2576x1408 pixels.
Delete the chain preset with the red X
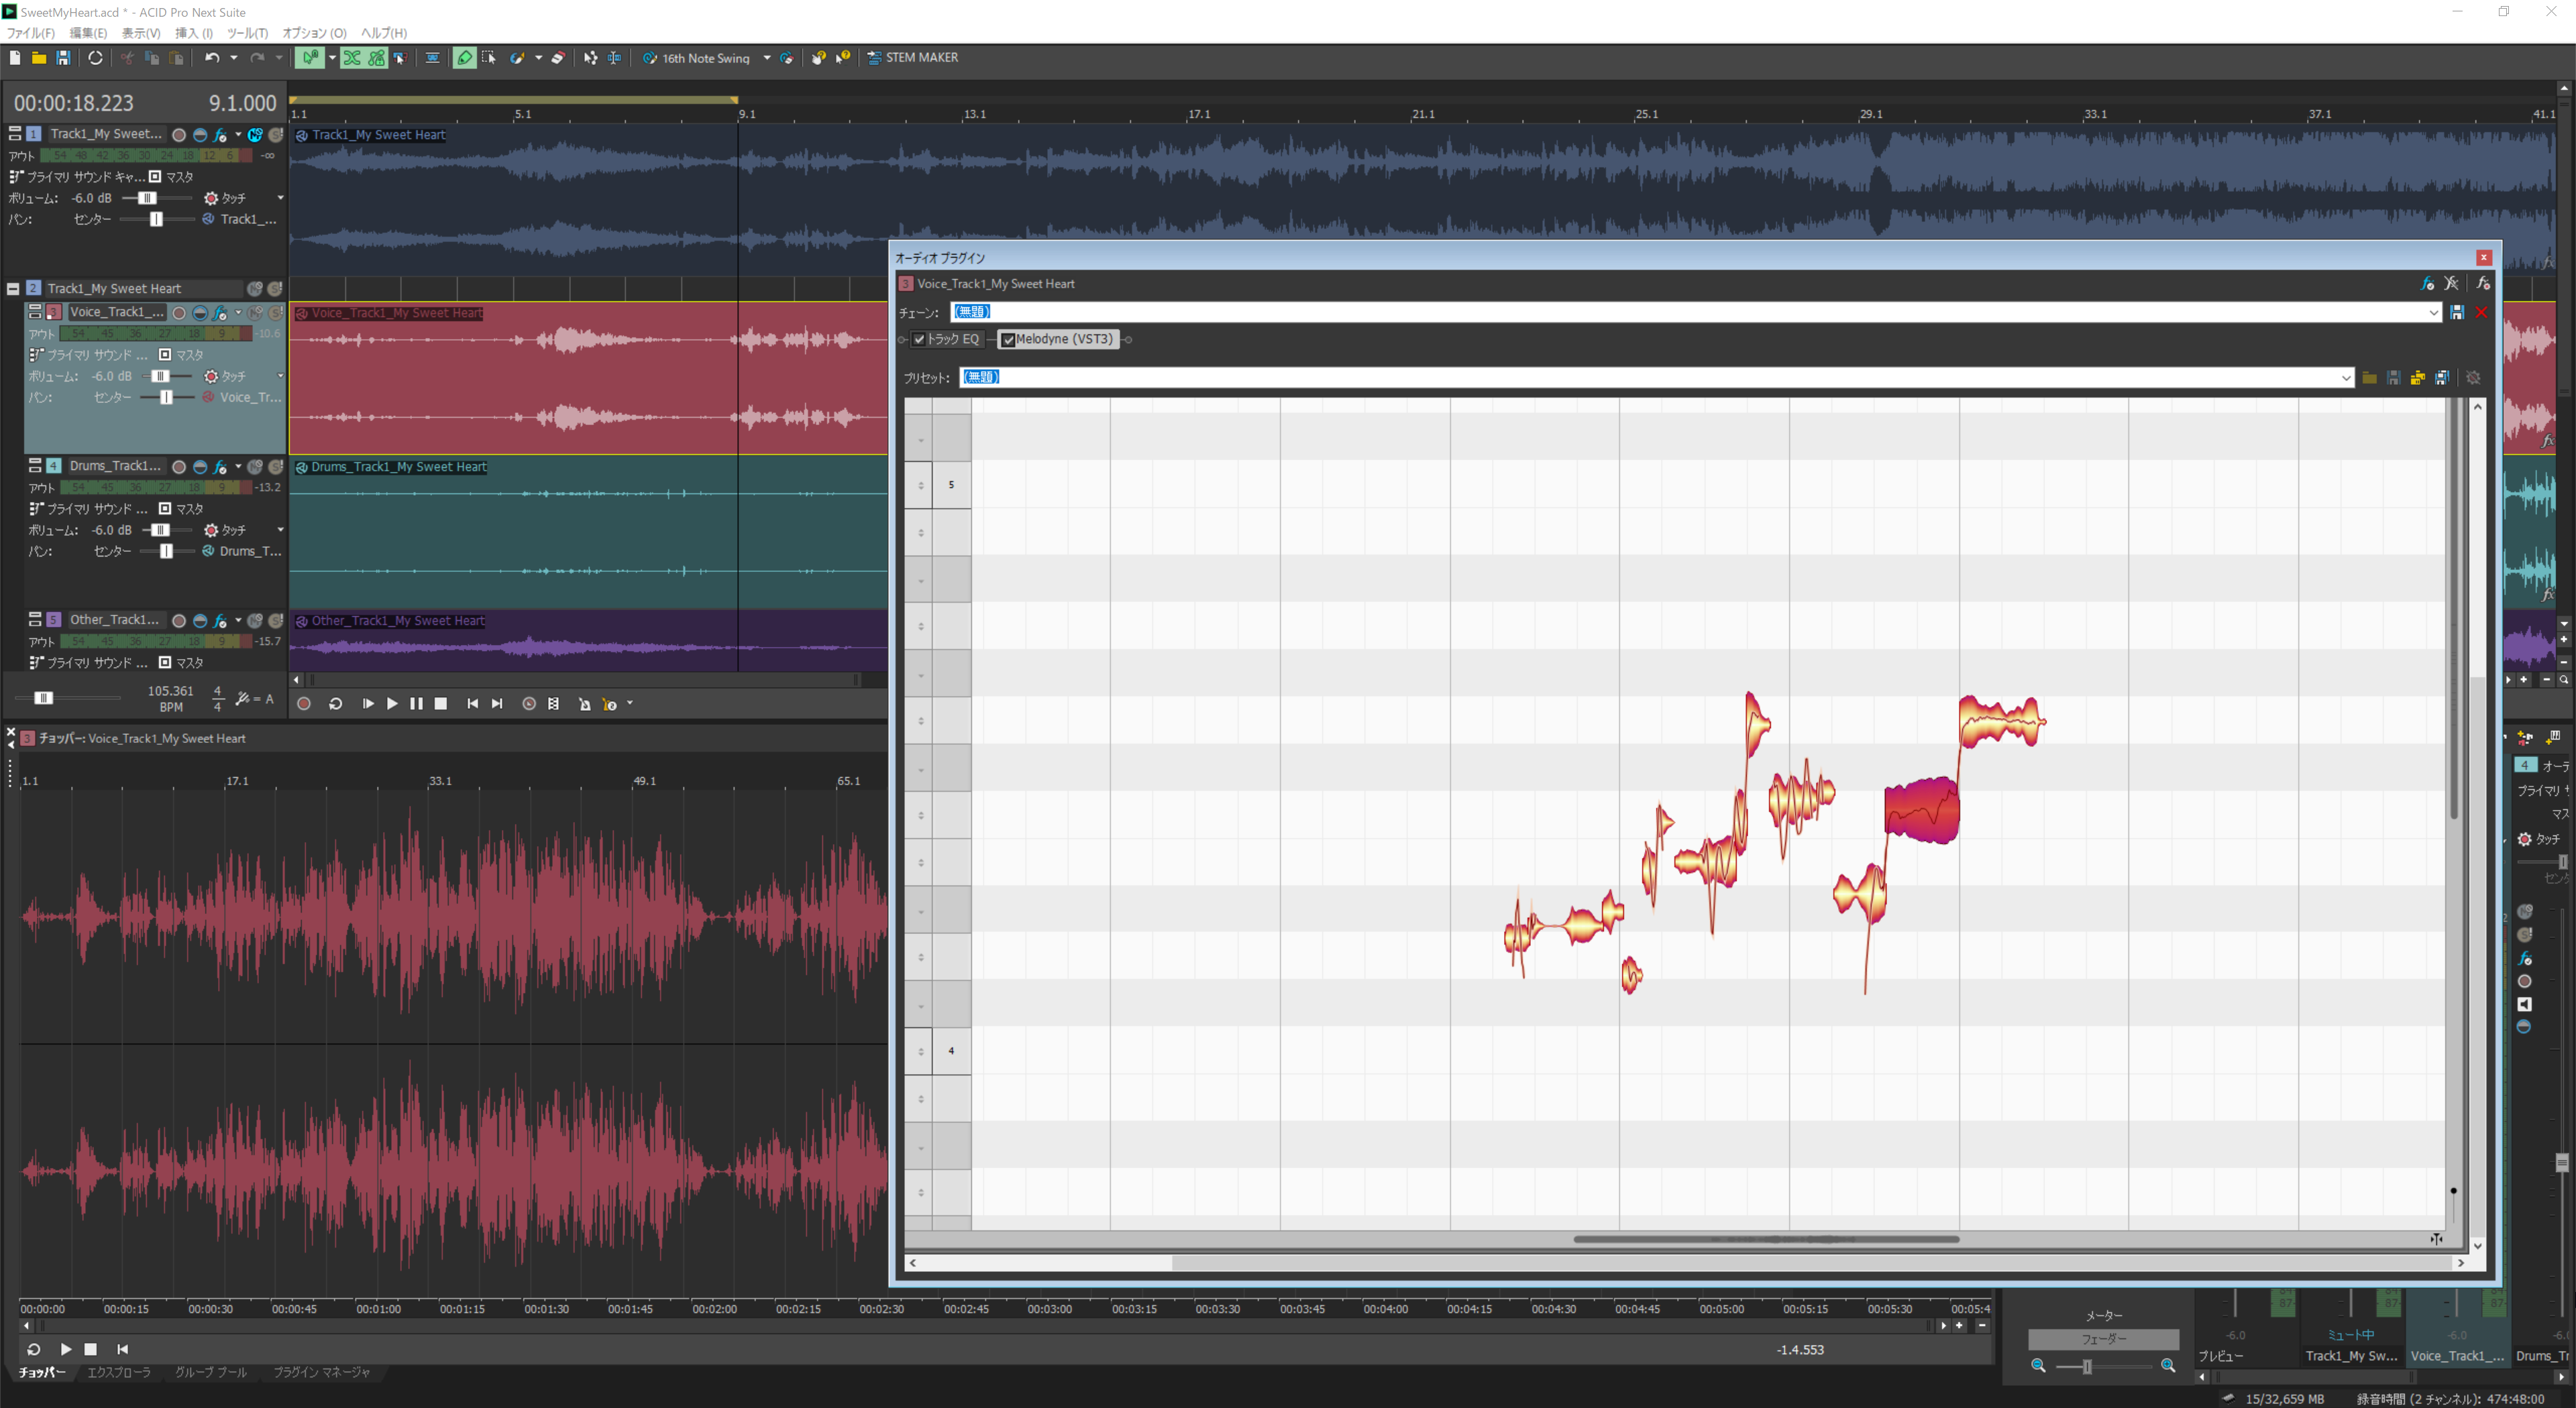pos(2481,313)
